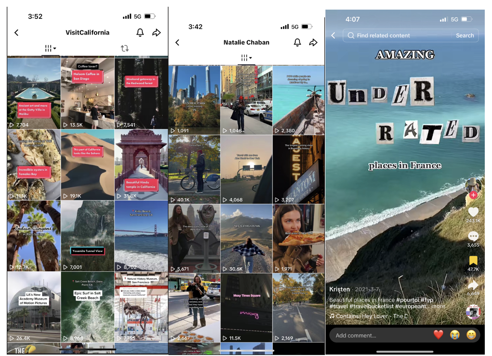Like the France video with the heart icon
The width and height of the screenshot is (492, 356).
tap(473, 212)
